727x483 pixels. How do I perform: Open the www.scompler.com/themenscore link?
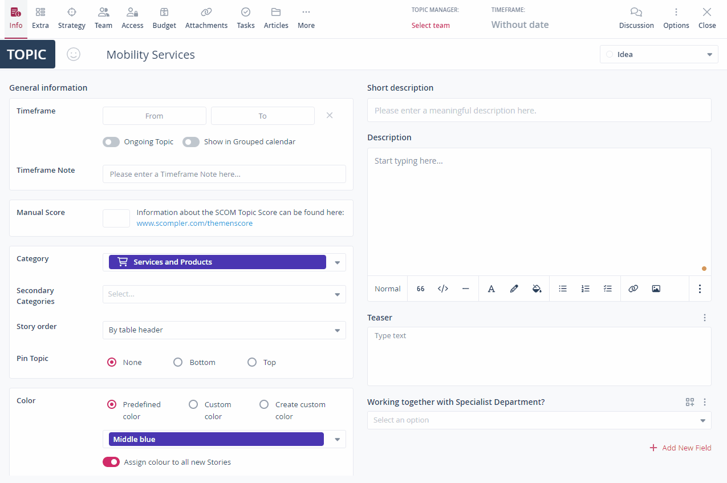point(194,224)
